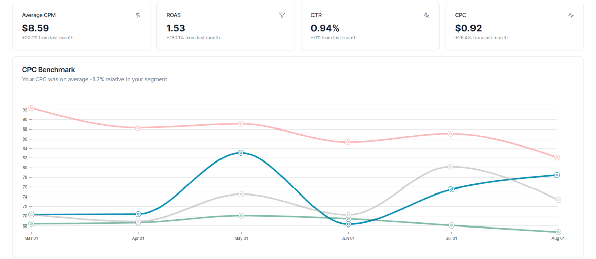Click the funnel icon on ROAS card
Image resolution: width=596 pixels, height=259 pixels.
(282, 15)
